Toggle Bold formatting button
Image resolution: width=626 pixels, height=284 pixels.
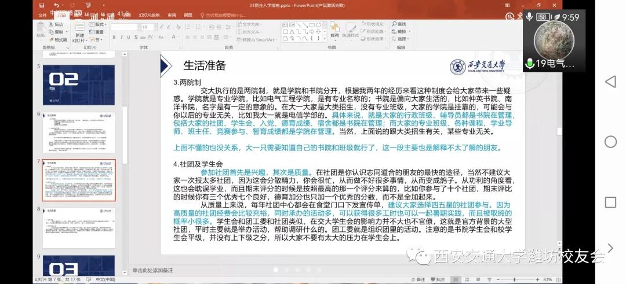(x=112, y=36)
